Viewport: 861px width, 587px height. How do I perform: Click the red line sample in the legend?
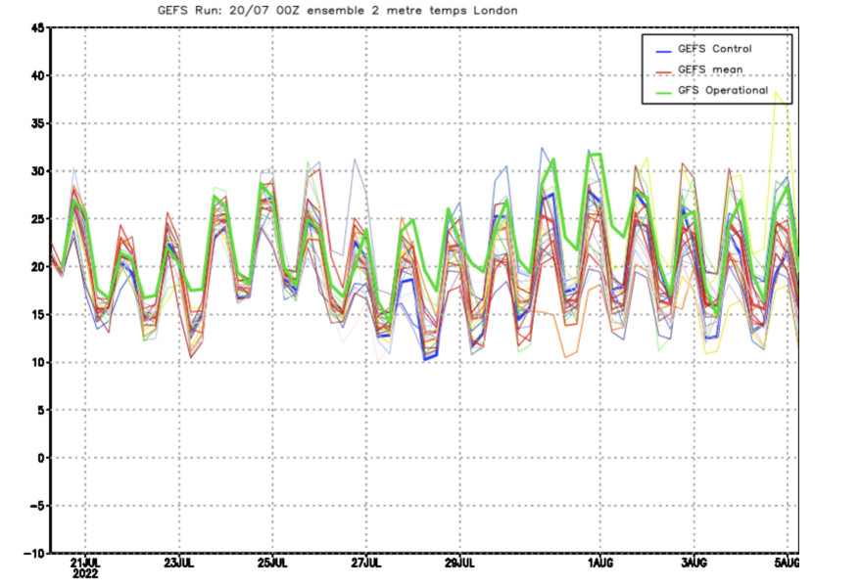click(663, 69)
